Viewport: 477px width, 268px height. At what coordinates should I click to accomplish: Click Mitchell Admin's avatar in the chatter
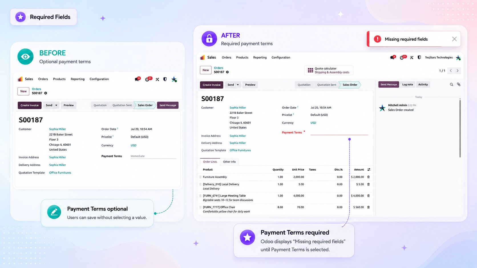(x=382, y=108)
